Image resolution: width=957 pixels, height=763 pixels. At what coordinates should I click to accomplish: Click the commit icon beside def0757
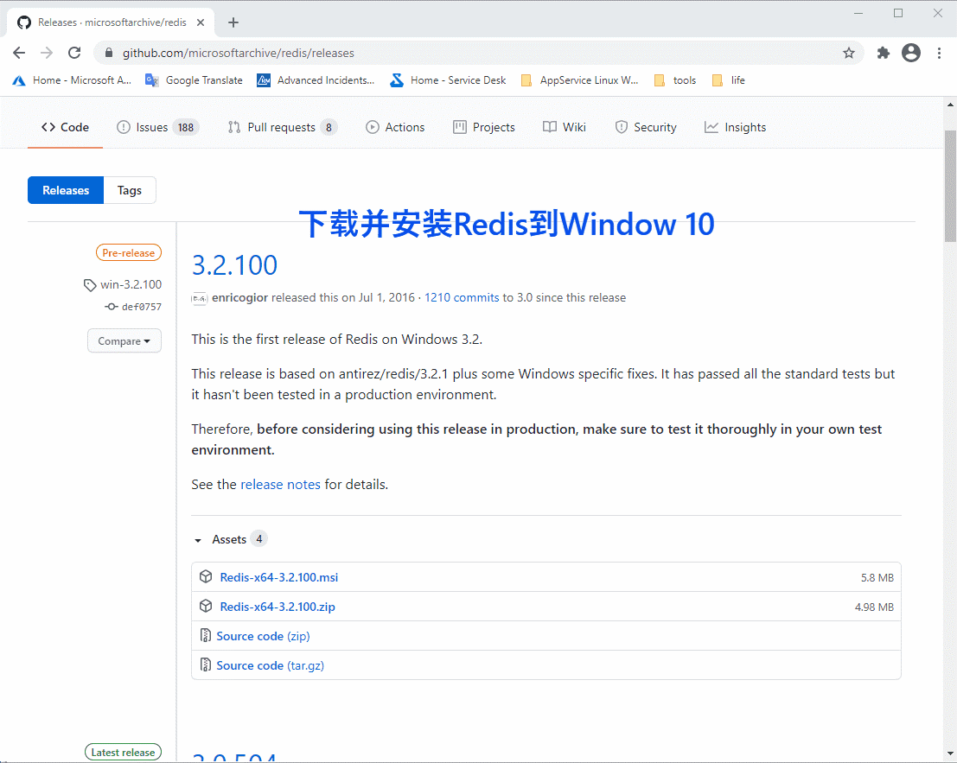pos(111,307)
